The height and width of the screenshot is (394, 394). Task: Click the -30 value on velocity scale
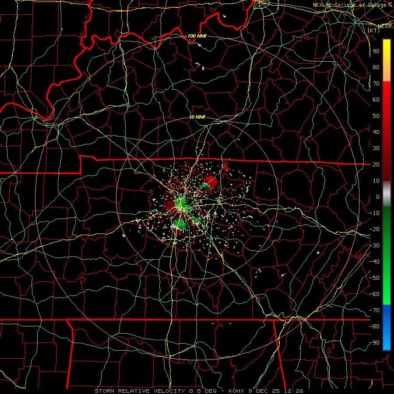point(374,246)
